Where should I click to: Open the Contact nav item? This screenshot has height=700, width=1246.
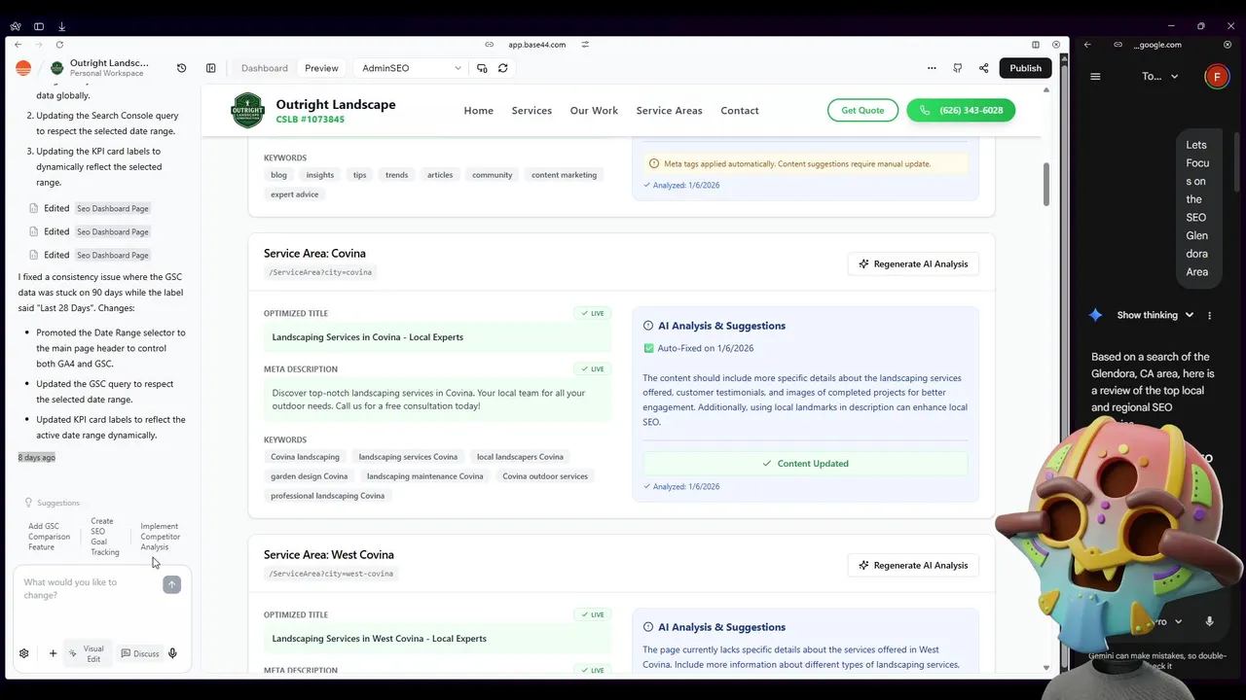pos(740,111)
